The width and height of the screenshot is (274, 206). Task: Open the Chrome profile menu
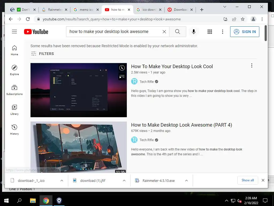(x=253, y=19)
